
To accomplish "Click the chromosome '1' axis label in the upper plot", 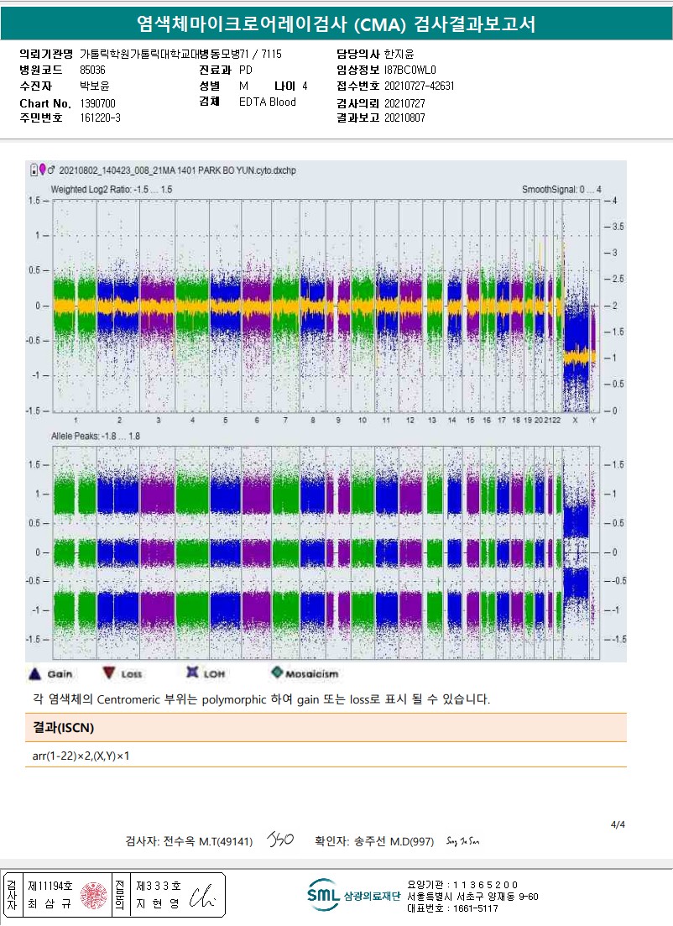I will coord(76,421).
